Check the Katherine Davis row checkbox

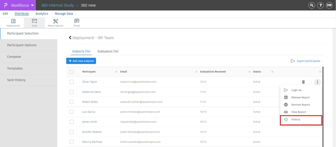coord(72,92)
